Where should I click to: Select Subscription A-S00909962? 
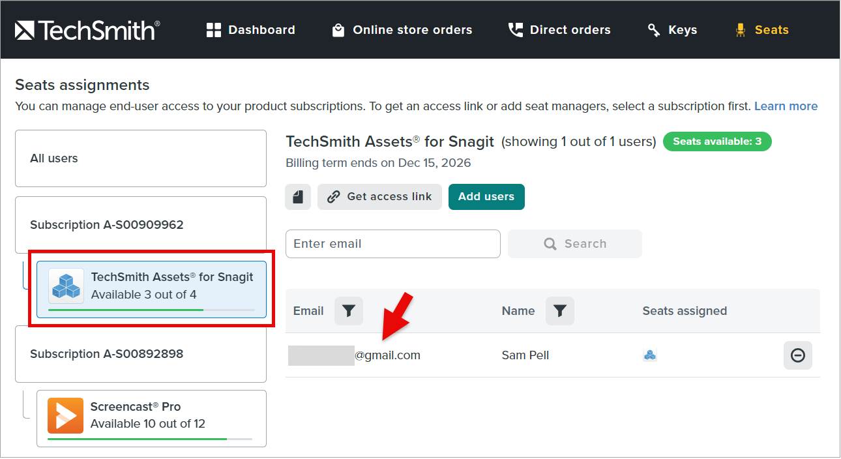coord(140,225)
